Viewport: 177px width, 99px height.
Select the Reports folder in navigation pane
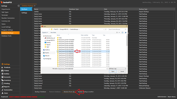click(47, 45)
